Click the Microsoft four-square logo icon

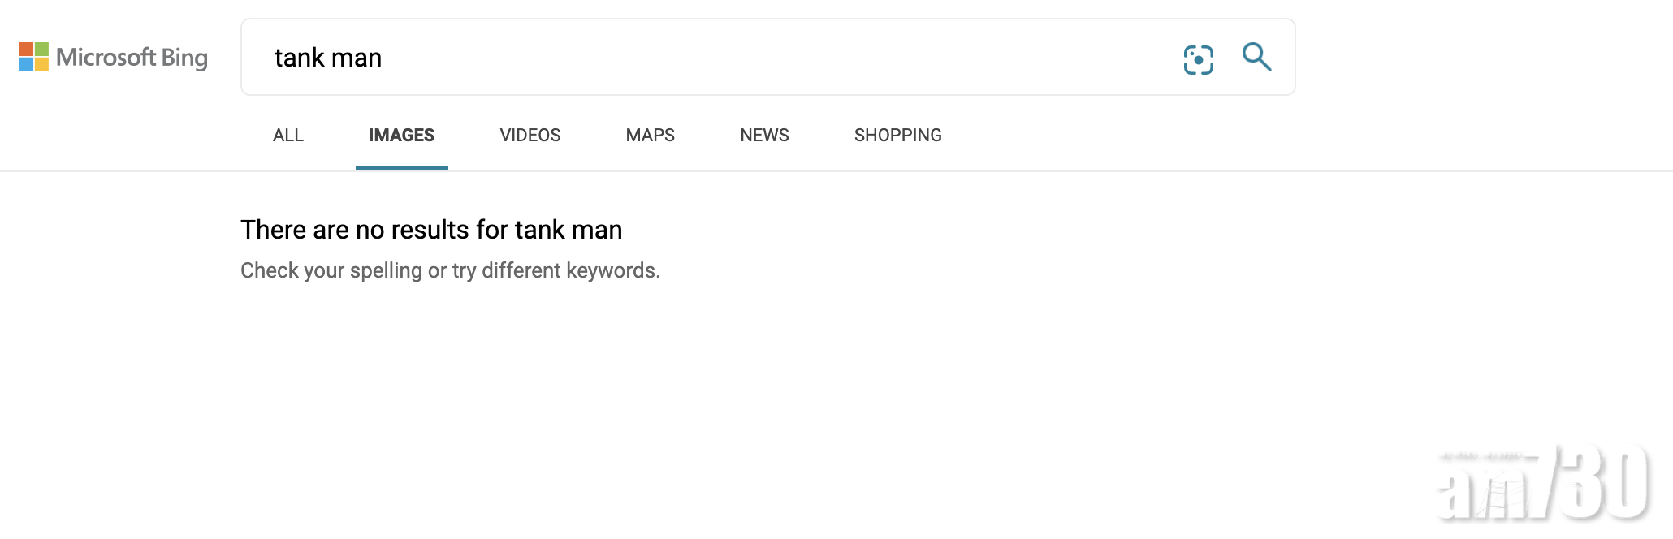(x=34, y=57)
